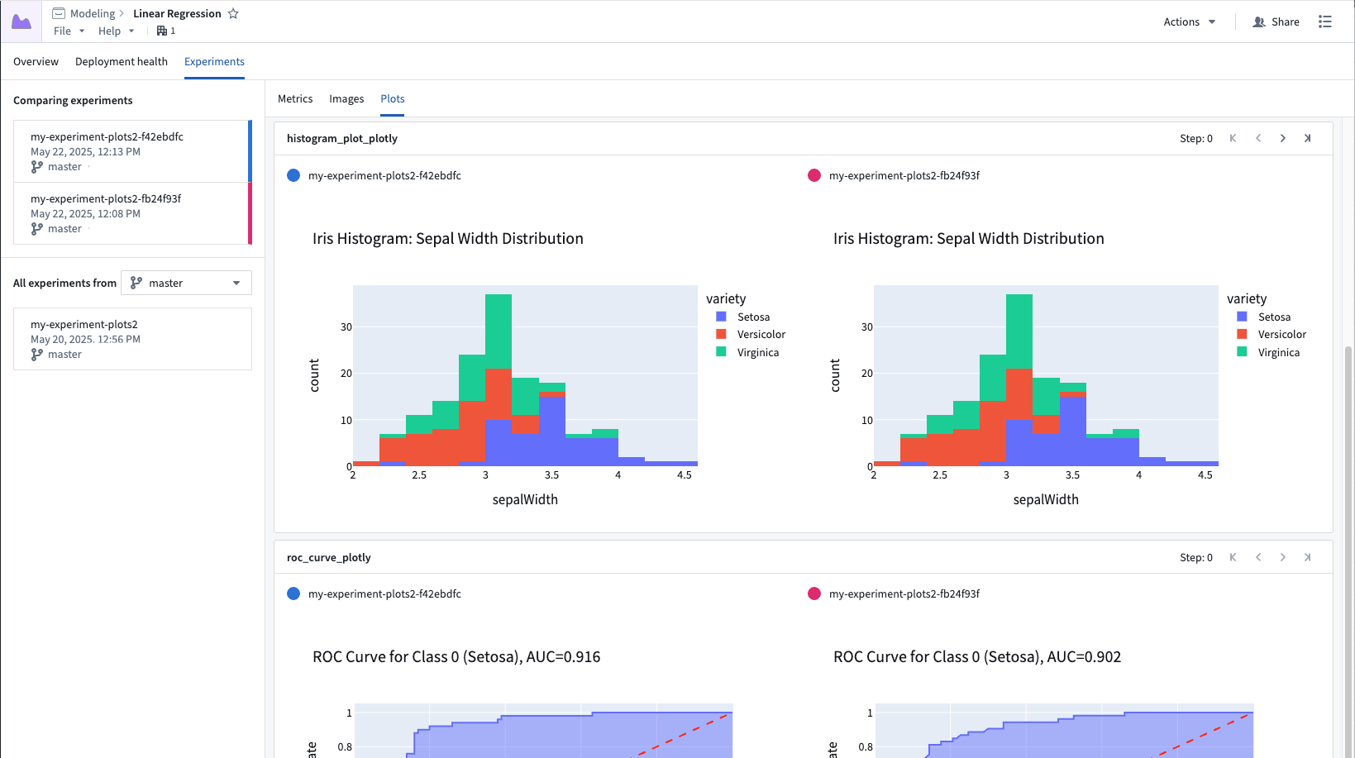Jump to last step in roc_curve_plotly
This screenshot has width=1355, height=758.
[x=1308, y=557]
